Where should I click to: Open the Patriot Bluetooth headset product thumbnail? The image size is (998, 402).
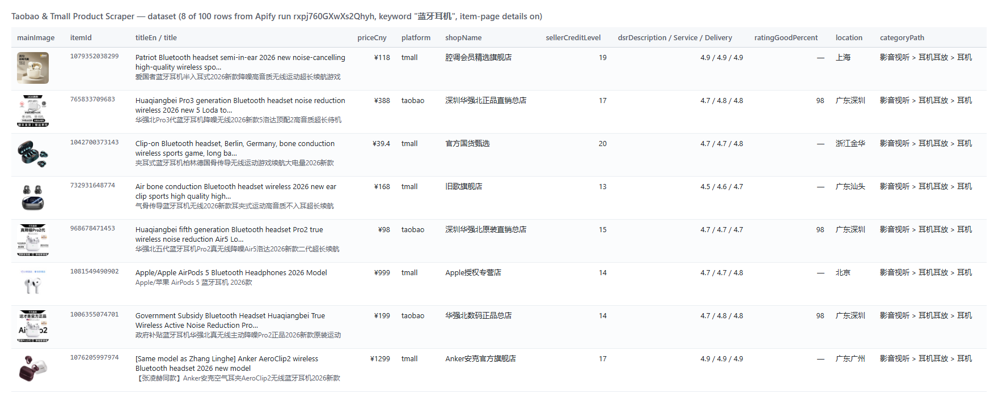33,68
